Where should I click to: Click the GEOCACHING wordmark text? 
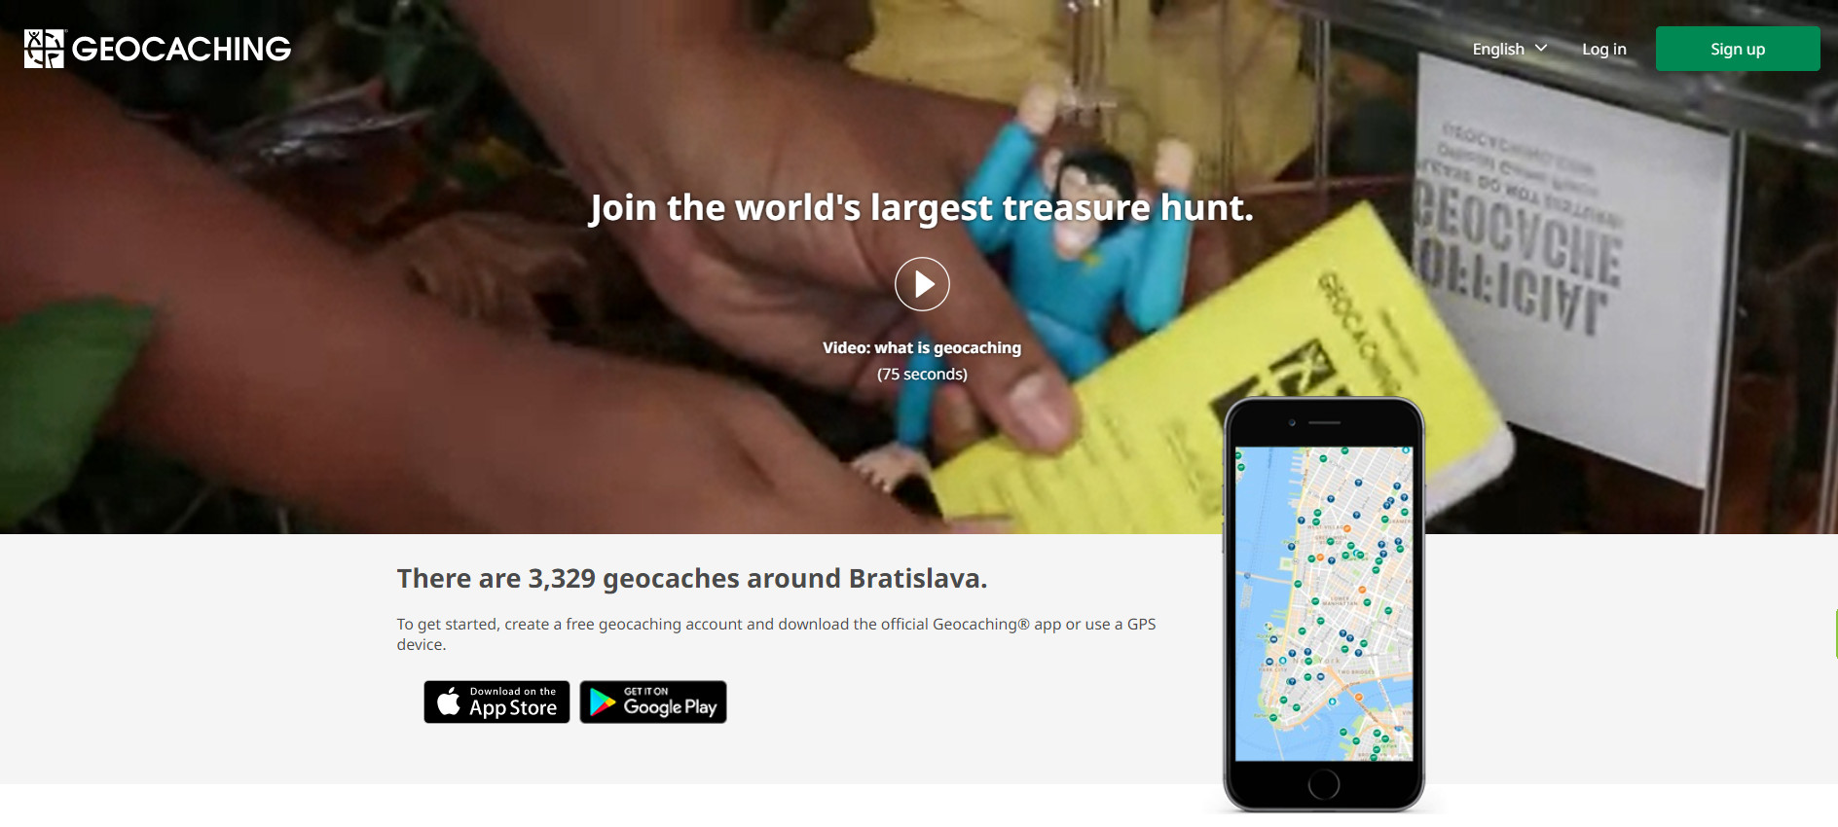click(x=182, y=49)
